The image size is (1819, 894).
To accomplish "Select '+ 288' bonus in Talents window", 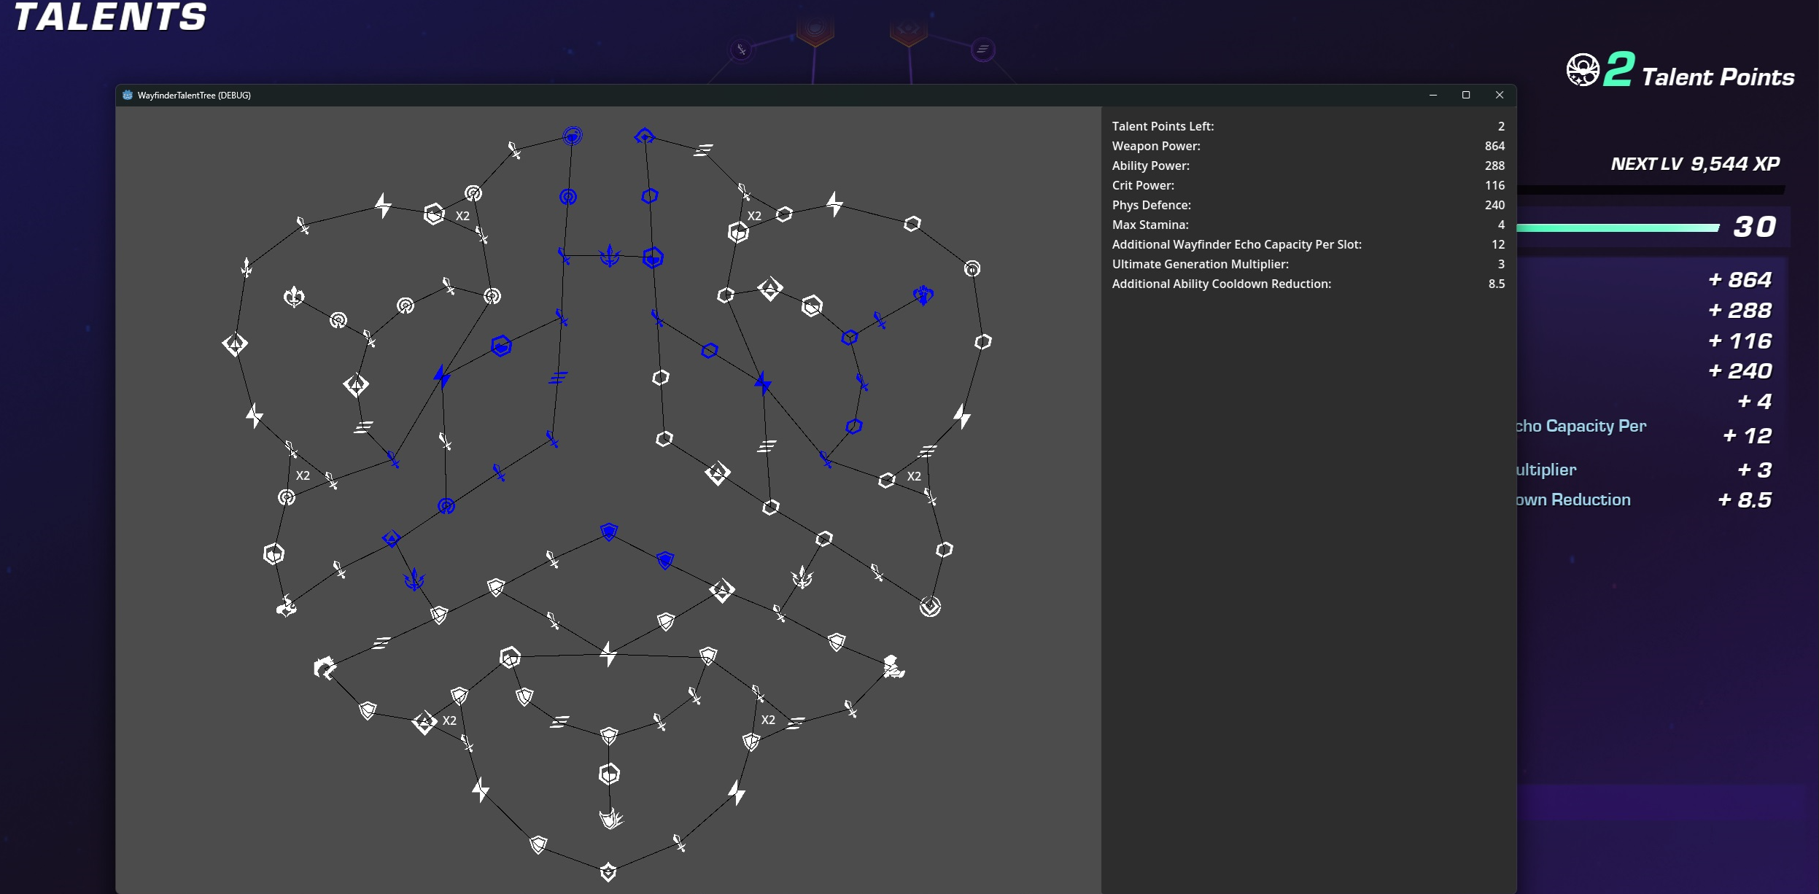I will pyautogui.click(x=1740, y=311).
